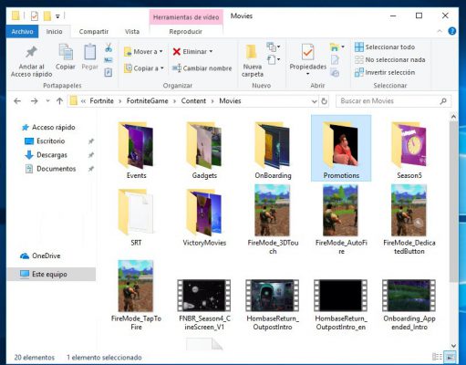Select Este equipo in navigation pane
Screen dimensions: 466x365
[x=51, y=274]
